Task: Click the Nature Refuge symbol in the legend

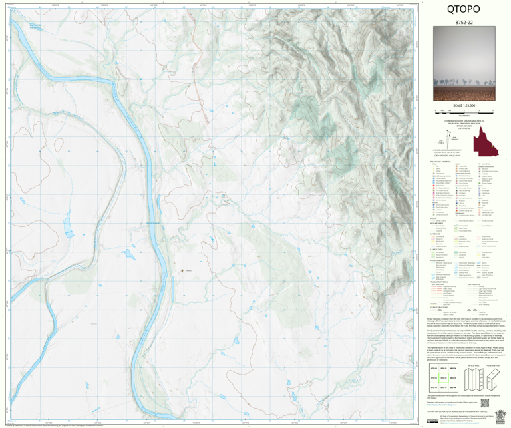Action: [x=479, y=226]
